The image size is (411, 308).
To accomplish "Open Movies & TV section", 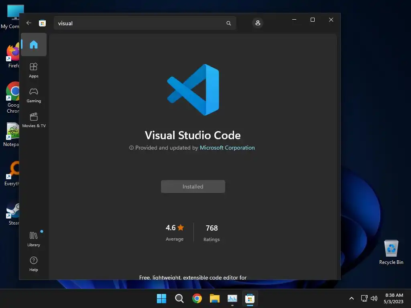I will coord(34,120).
